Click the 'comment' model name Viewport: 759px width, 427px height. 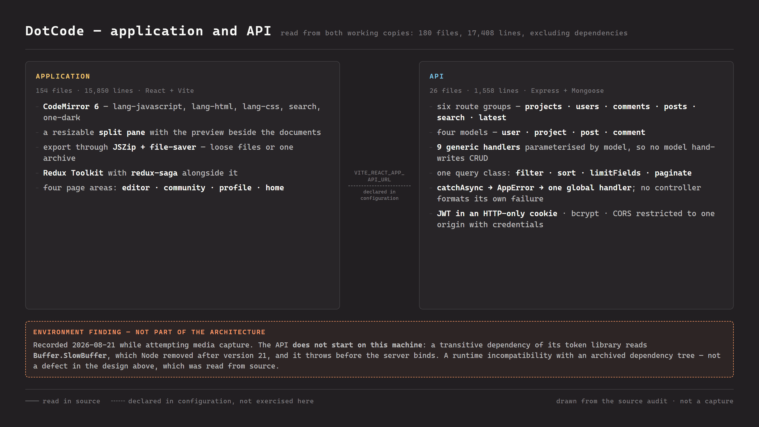(x=629, y=132)
